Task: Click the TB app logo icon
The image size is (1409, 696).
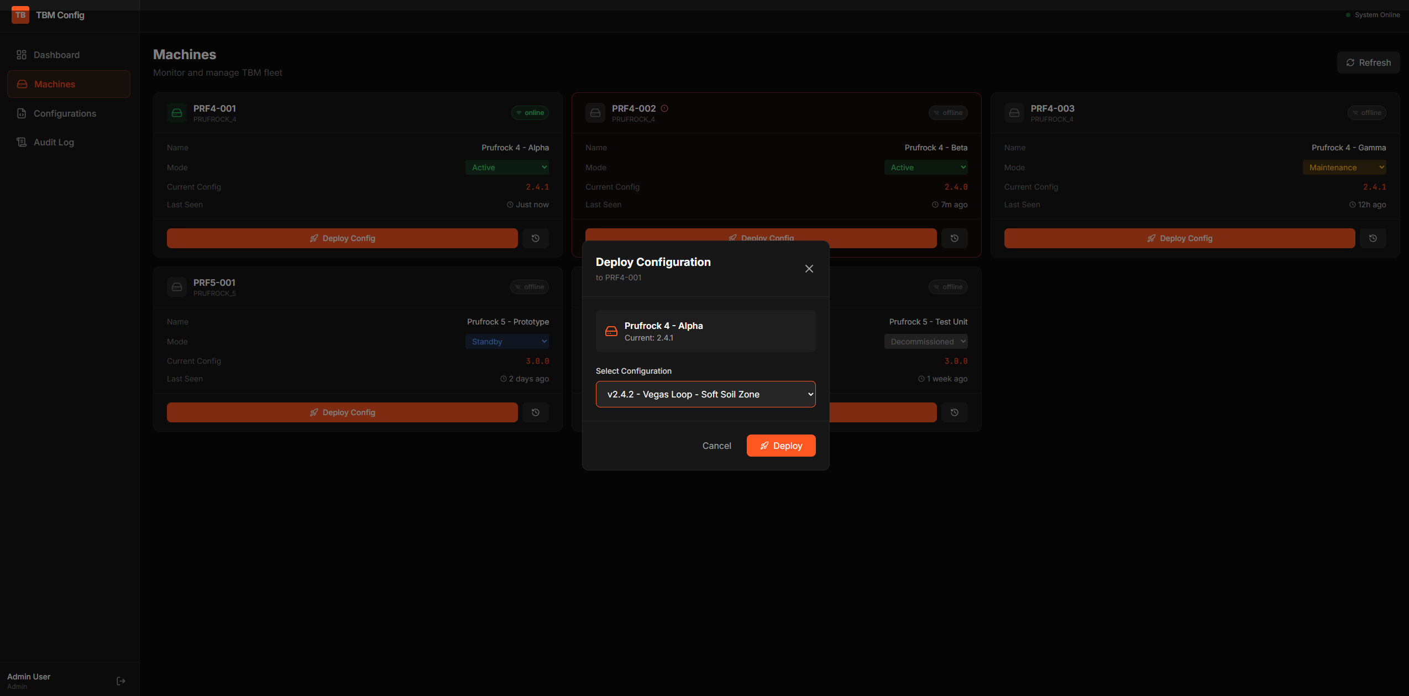Action: pos(20,15)
